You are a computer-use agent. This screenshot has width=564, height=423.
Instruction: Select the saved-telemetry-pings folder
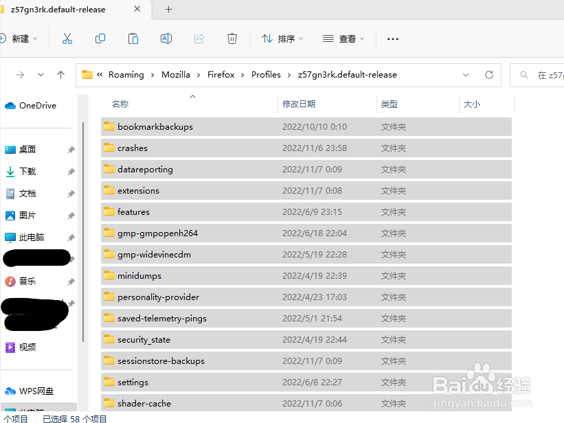306,319
